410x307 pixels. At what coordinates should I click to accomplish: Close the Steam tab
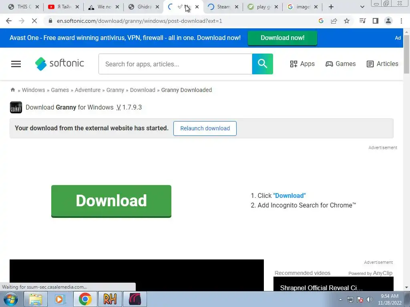[x=236, y=7]
